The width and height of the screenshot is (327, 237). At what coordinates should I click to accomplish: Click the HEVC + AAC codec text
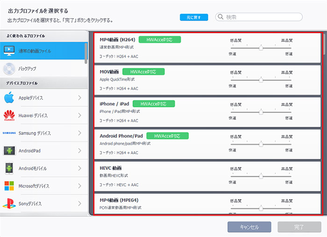128,185
